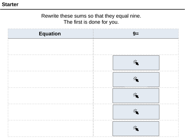Click the bottom cursor-icon reveal button
185x139 pixels.
136,129
